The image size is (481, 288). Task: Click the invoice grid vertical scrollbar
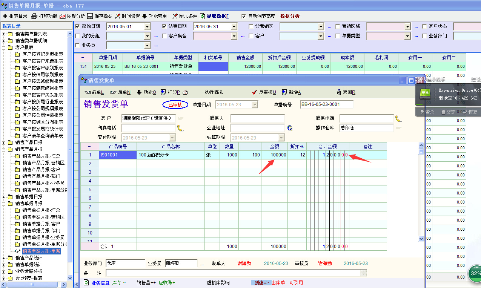coord(421,192)
